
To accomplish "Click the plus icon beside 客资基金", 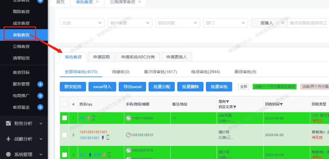I will (x=40, y=107).
